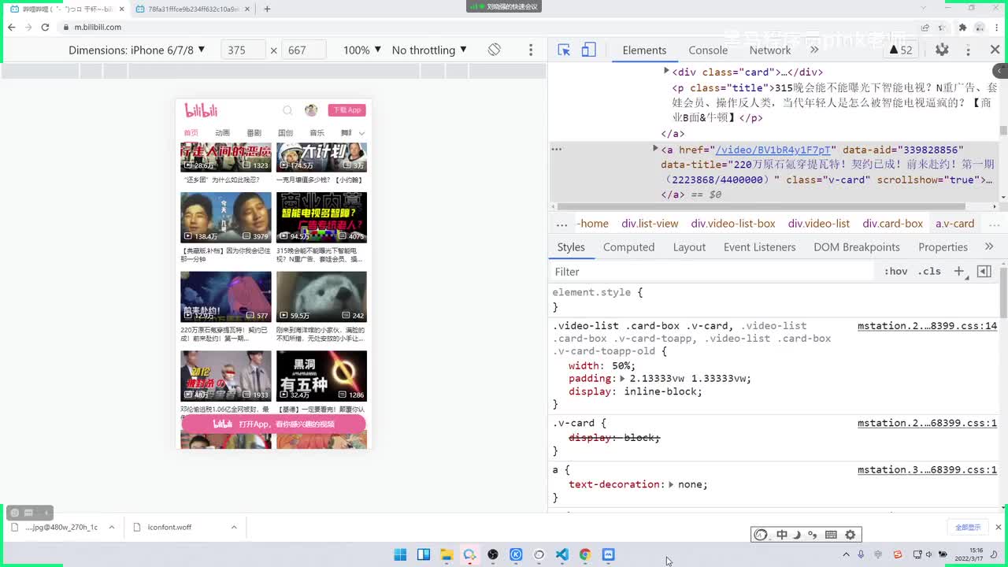
Task: Show the computed styles sidebar pane
Action: coord(984,271)
